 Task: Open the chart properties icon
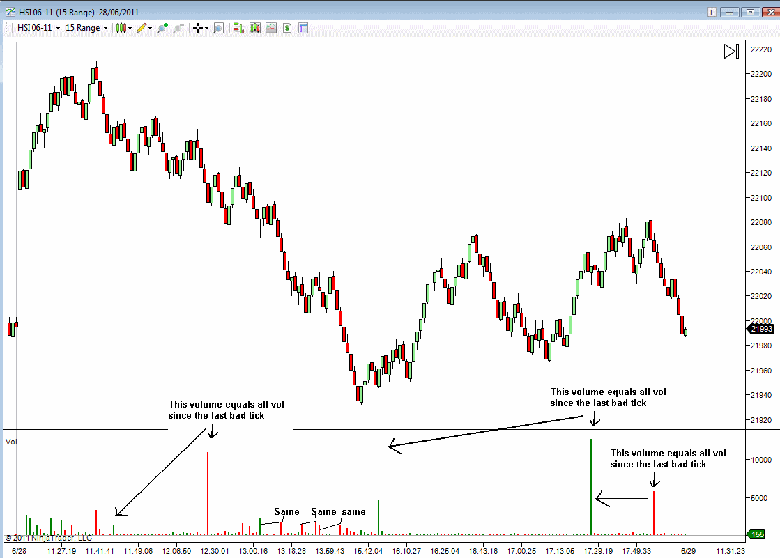point(303,28)
